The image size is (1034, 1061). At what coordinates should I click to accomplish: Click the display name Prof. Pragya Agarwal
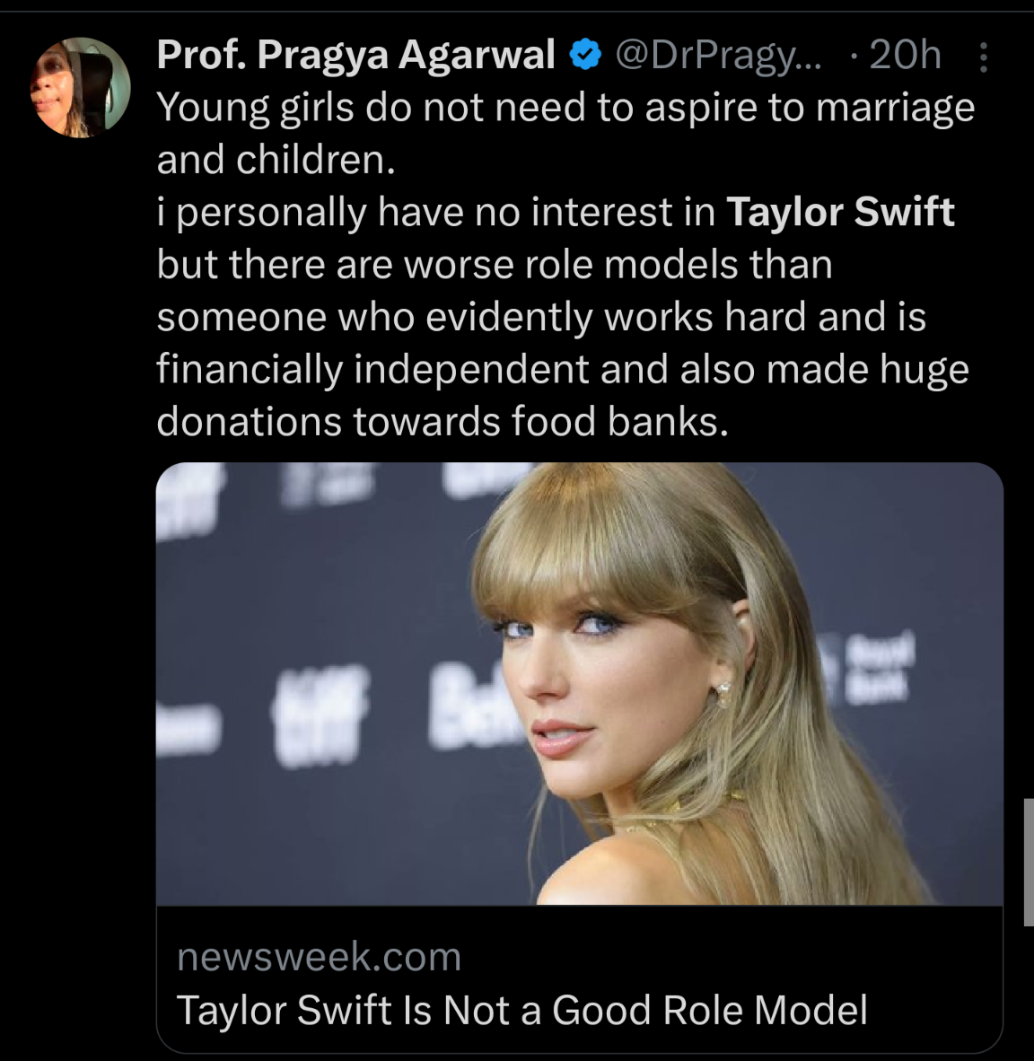tap(356, 56)
